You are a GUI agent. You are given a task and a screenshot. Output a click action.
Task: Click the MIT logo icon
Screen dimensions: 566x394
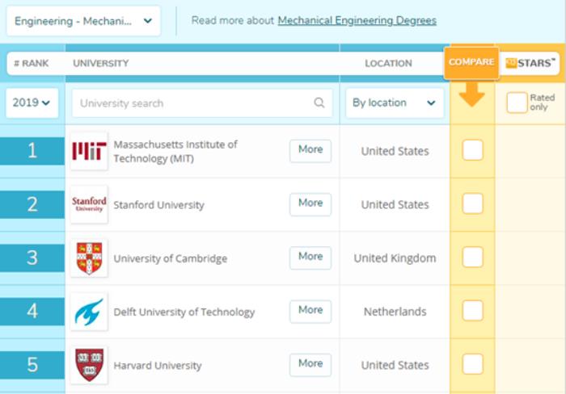[x=89, y=151]
